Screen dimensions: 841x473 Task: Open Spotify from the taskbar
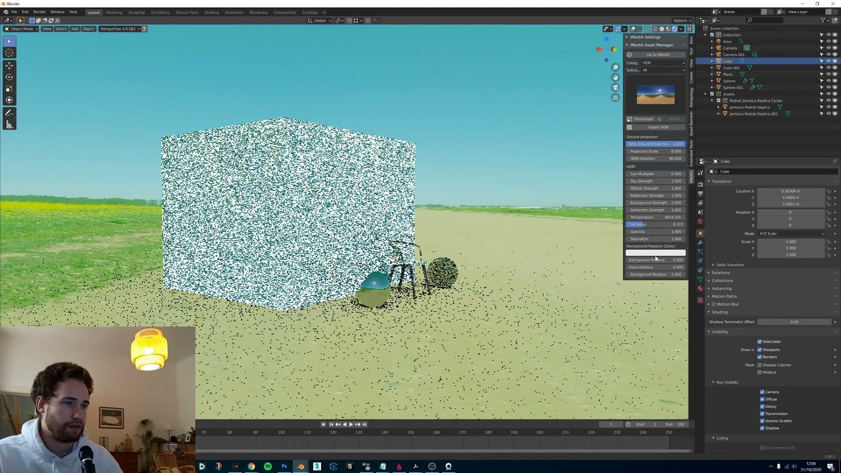(268, 466)
